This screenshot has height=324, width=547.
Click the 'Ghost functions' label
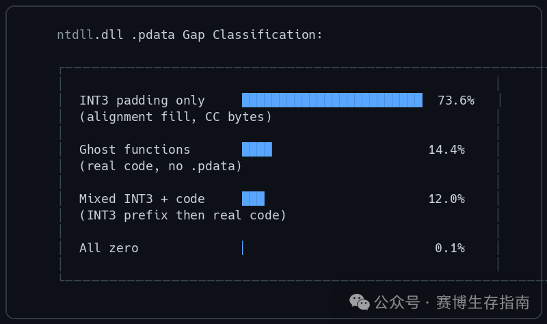tap(135, 150)
